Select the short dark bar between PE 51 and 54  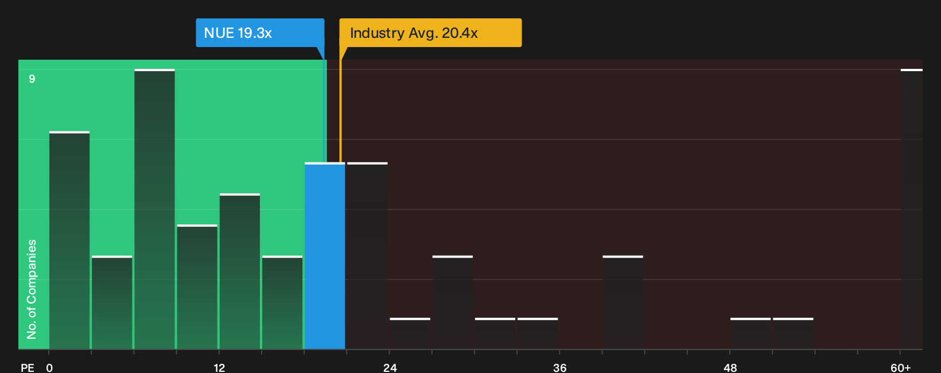pos(793,333)
